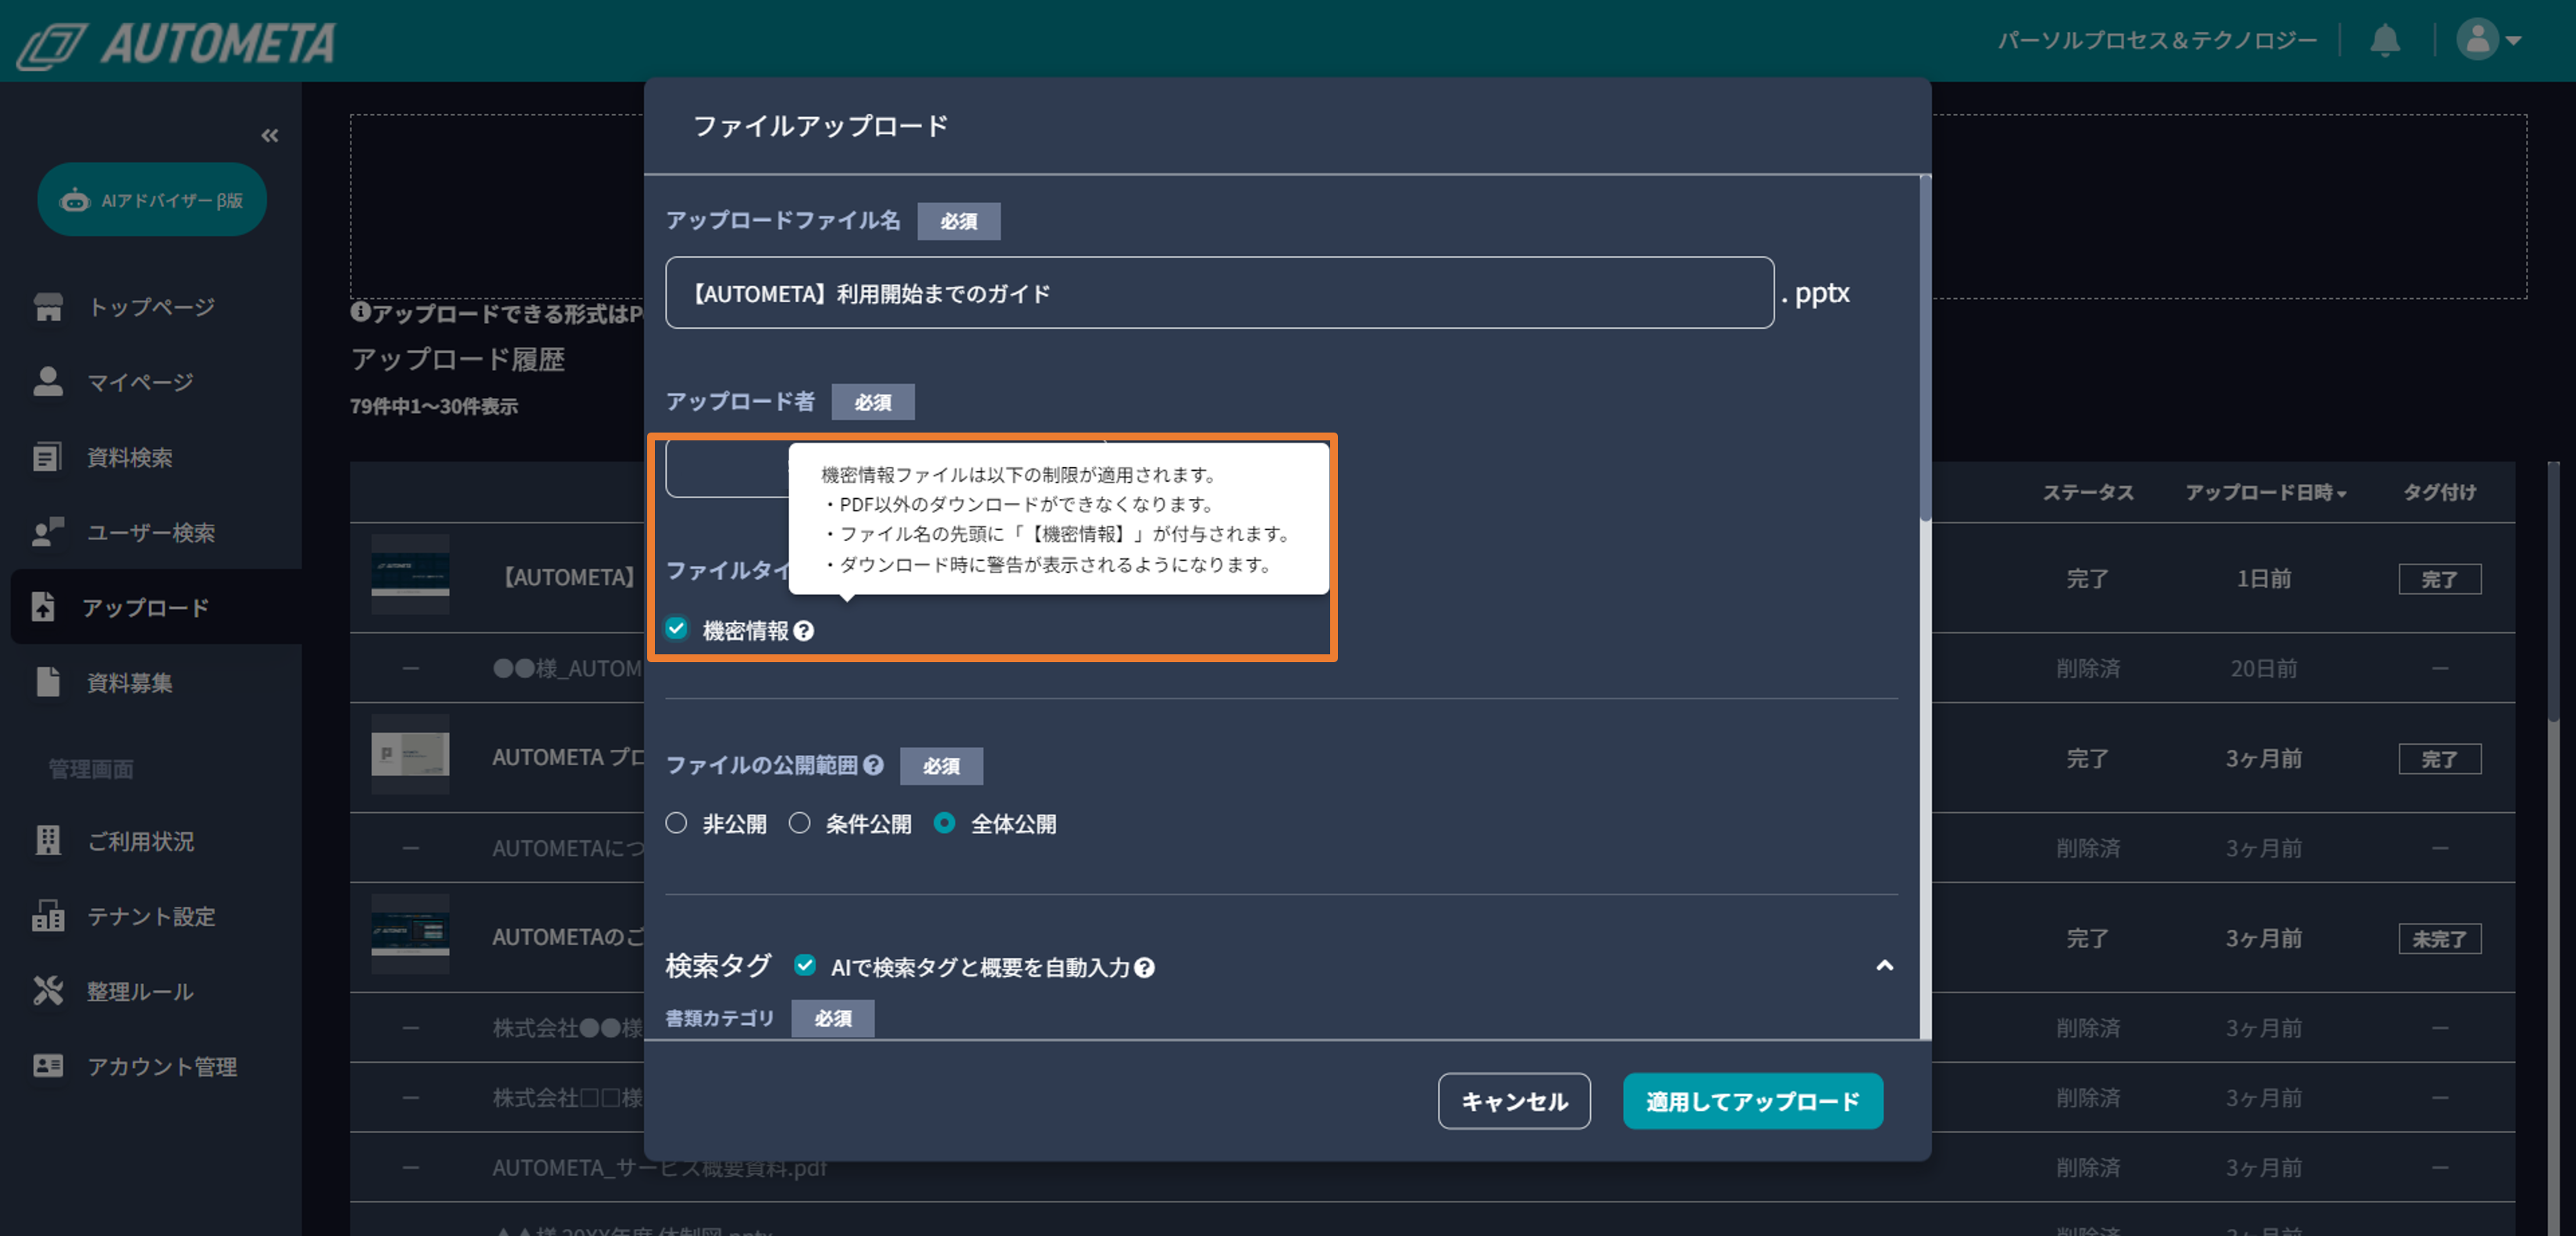This screenshot has height=1236, width=2576.
Task: Click the ステータス column header
Action: 2088,492
